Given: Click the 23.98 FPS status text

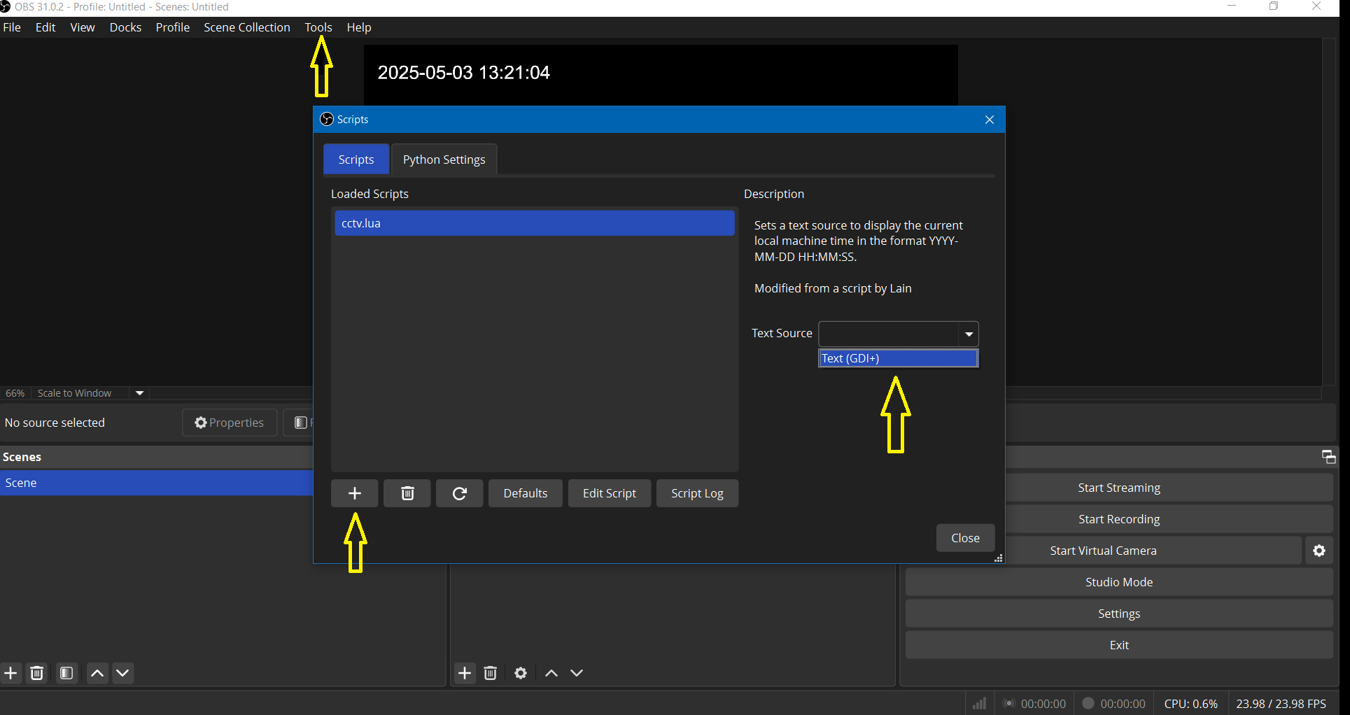Looking at the screenshot, I should (x=1281, y=704).
